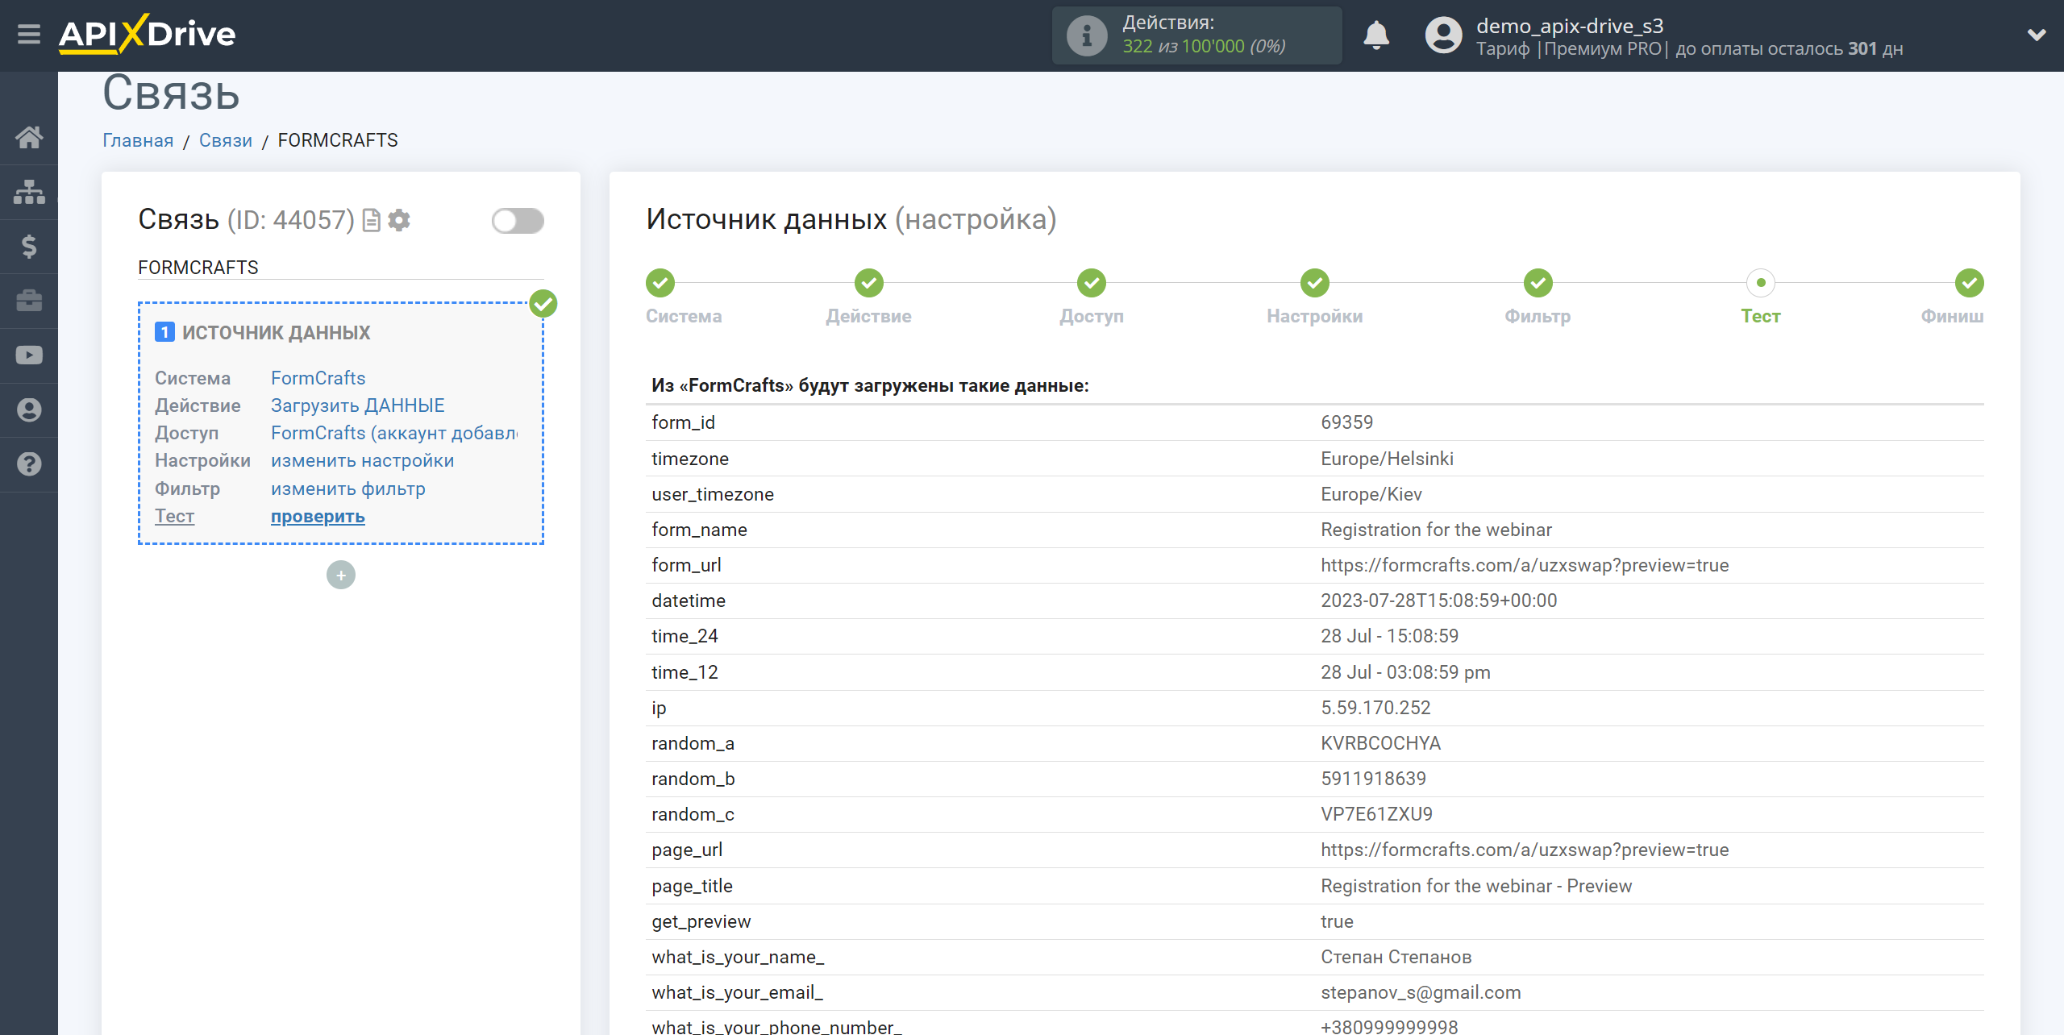Open the FormCrafts system link
Image resolution: width=2064 pixels, height=1035 pixels.
[318, 378]
